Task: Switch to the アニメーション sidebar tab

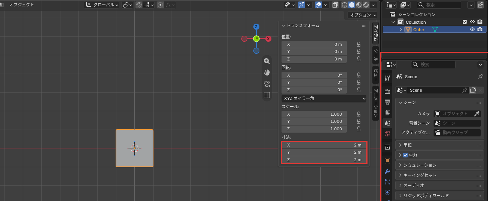Action: (x=375, y=103)
